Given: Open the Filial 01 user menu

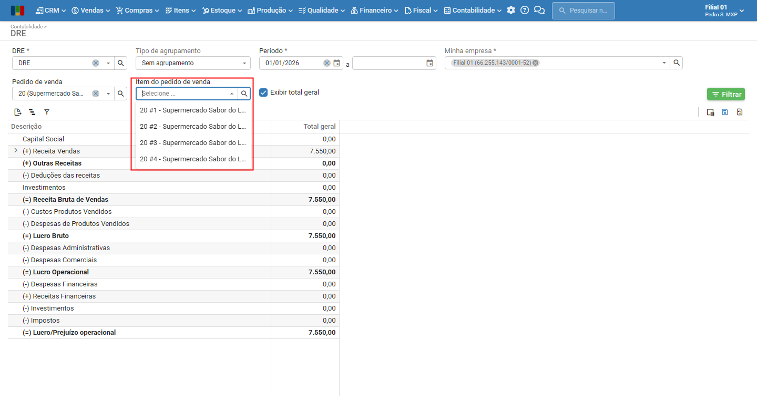Looking at the screenshot, I should pyautogui.click(x=724, y=11).
